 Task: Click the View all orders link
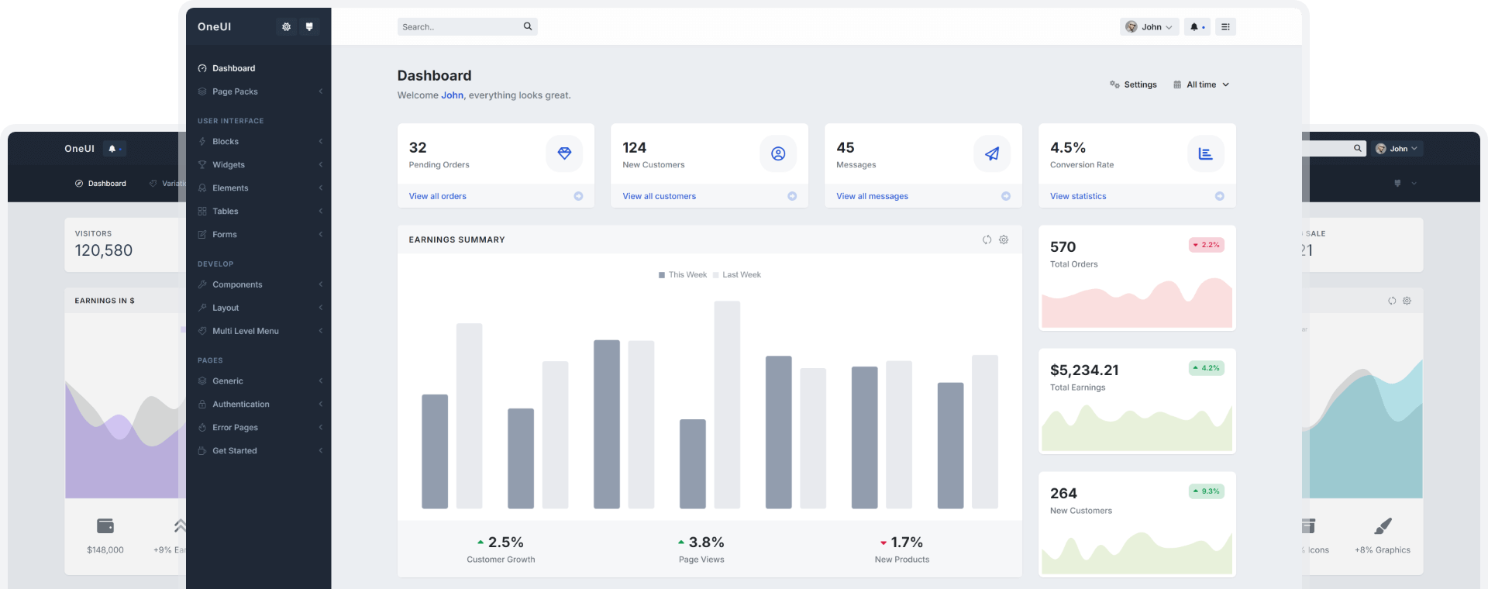point(437,196)
